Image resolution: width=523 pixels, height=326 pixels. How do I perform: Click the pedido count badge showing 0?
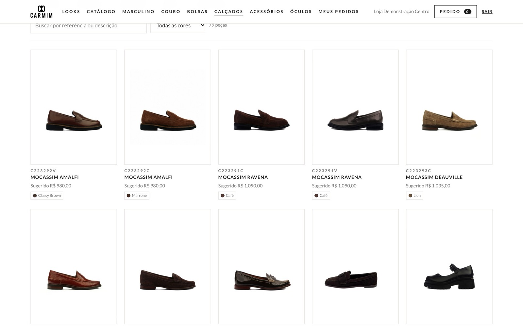(x=467, y=12)
